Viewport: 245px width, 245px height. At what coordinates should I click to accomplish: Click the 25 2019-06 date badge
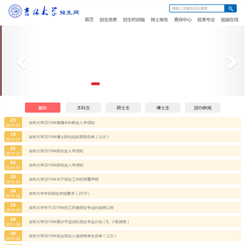[x=13, y=208]
